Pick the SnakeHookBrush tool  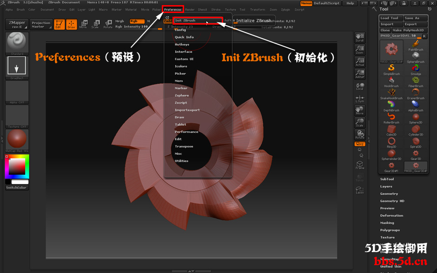click(391, 94)
